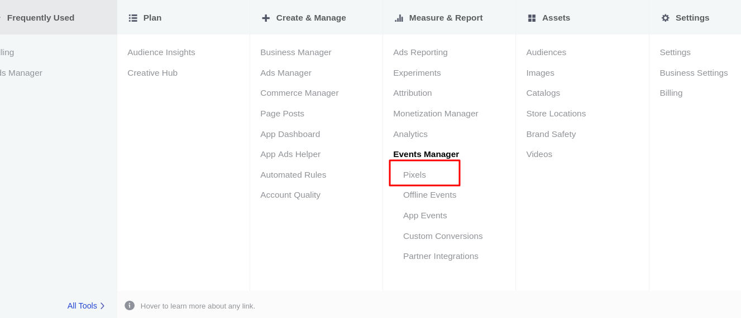Select Offline Events
Viewport: 741px width, 318px height.
[430, 195]
